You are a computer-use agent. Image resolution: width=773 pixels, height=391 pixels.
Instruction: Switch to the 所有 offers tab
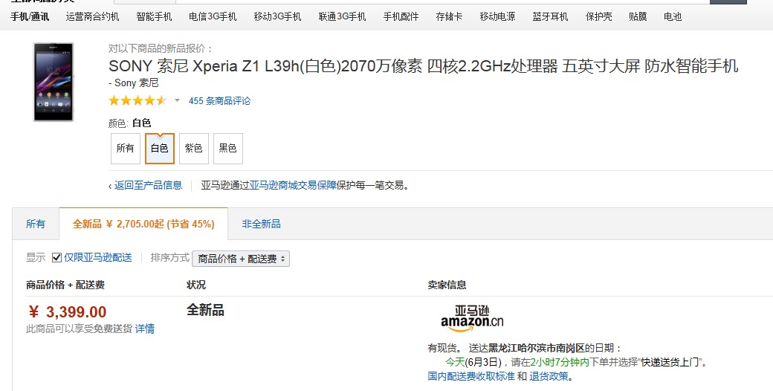[36, 224]
